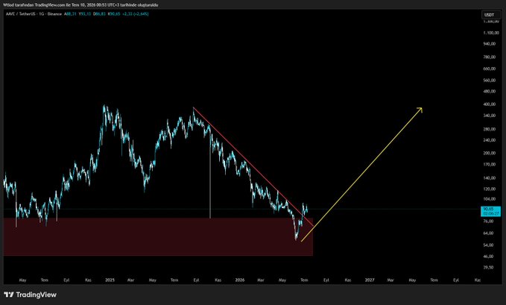
Task: Click the 660,00 price axis label
Action: (x=489, y=69)
